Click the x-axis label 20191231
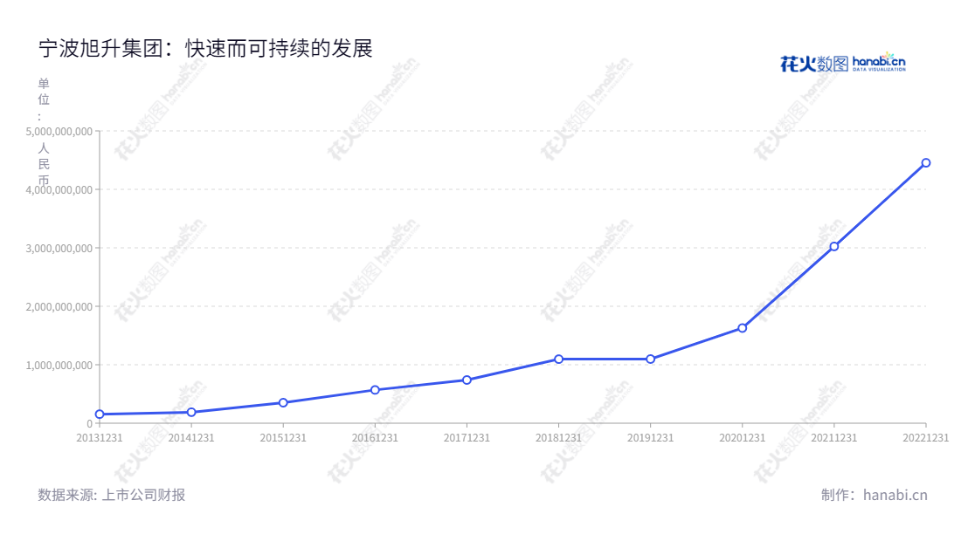Viewport: 961px width, 541px height. point(650,438)
